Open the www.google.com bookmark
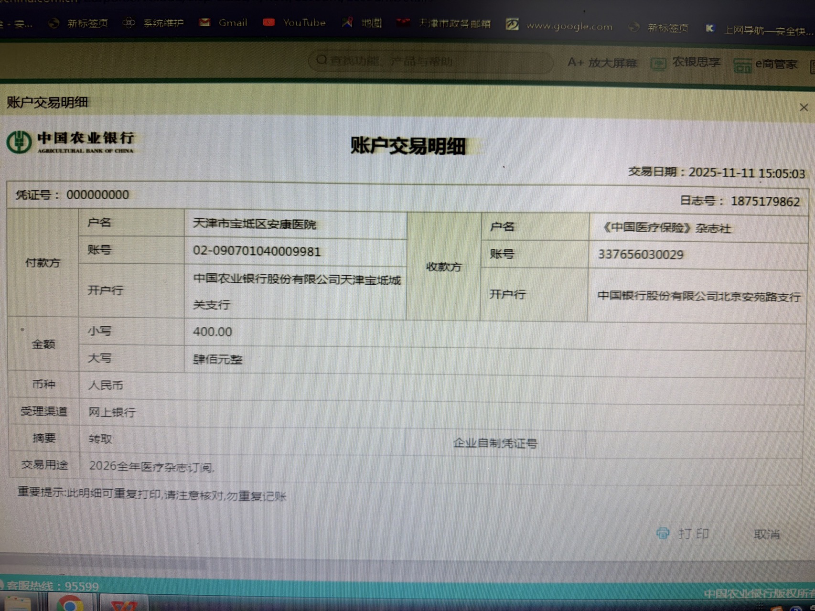This screenshot has width=815, height=611. pos(560,26)
